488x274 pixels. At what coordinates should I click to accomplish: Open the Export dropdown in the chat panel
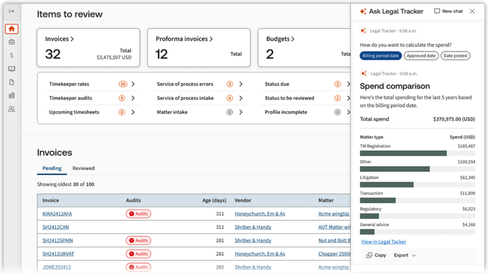coord(404,255)
